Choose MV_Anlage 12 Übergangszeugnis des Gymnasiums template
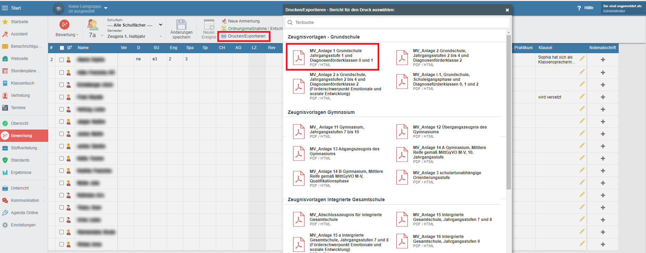Viewport: 646px width, 253px height. (x=450, y=130)
